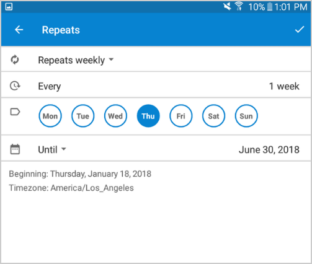Deselect the Thu day circle

tap(148, 116)
